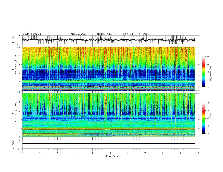
Task: Click the ch.2 color bar "log(PSD)(V²/Hz)" label
Action: [211, 119]
